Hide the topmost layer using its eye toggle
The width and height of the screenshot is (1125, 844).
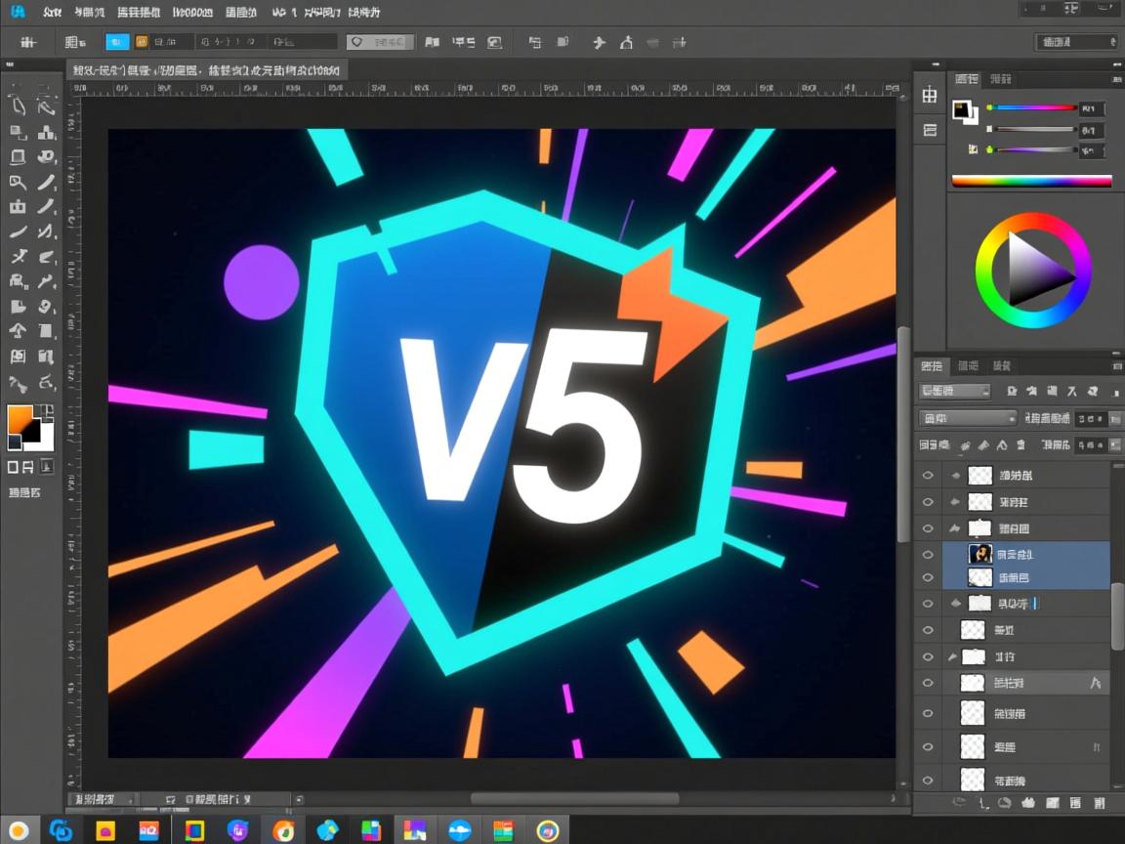[x=928, y=476]
